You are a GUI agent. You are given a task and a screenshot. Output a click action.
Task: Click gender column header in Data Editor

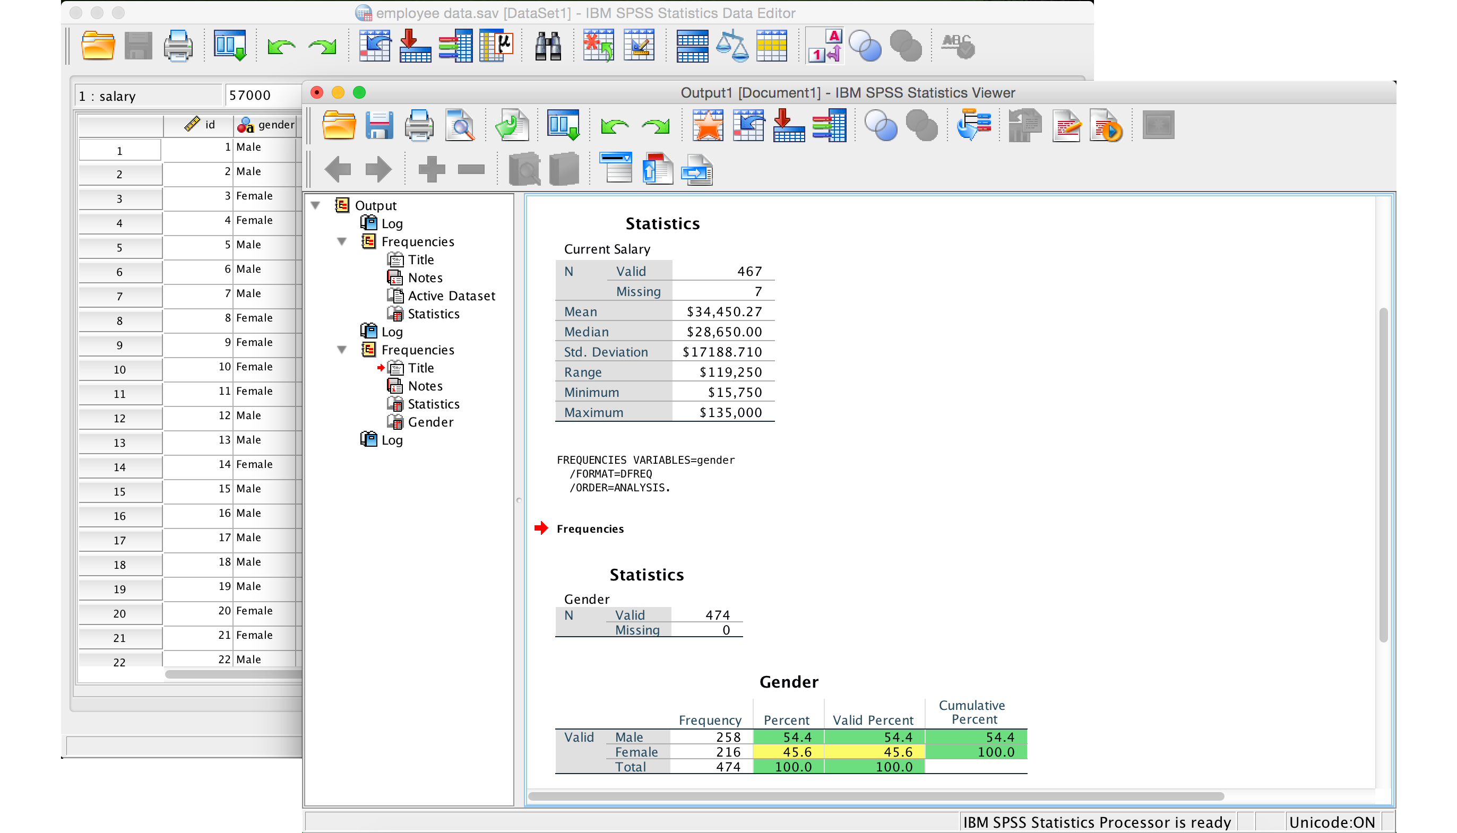pos(265,125)
